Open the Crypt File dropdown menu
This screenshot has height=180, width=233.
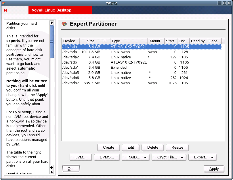[x=169, y=157]
